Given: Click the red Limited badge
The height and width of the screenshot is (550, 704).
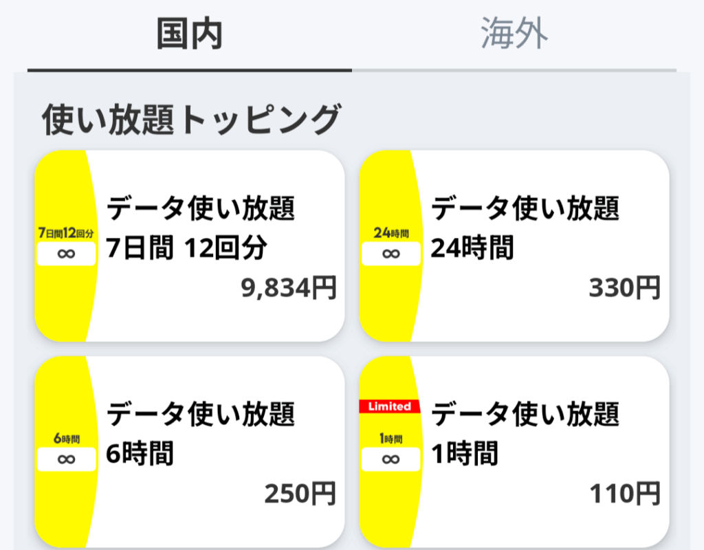Looking at the screenshot, I should click(x=389, y=406).
